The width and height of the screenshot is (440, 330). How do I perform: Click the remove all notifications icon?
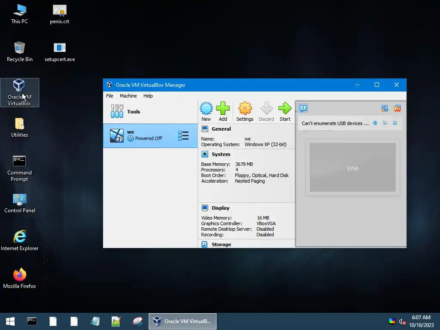[x=397, y=108]
